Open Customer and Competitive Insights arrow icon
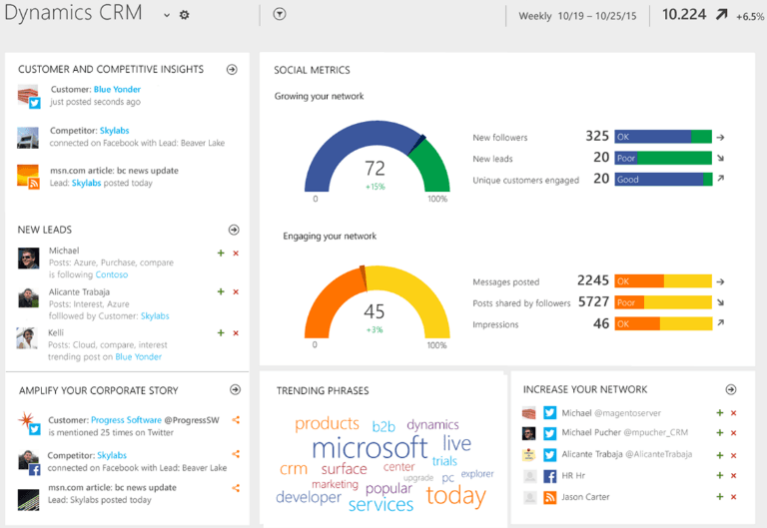Viewport: 767px width, 528px height. [232, 70]
